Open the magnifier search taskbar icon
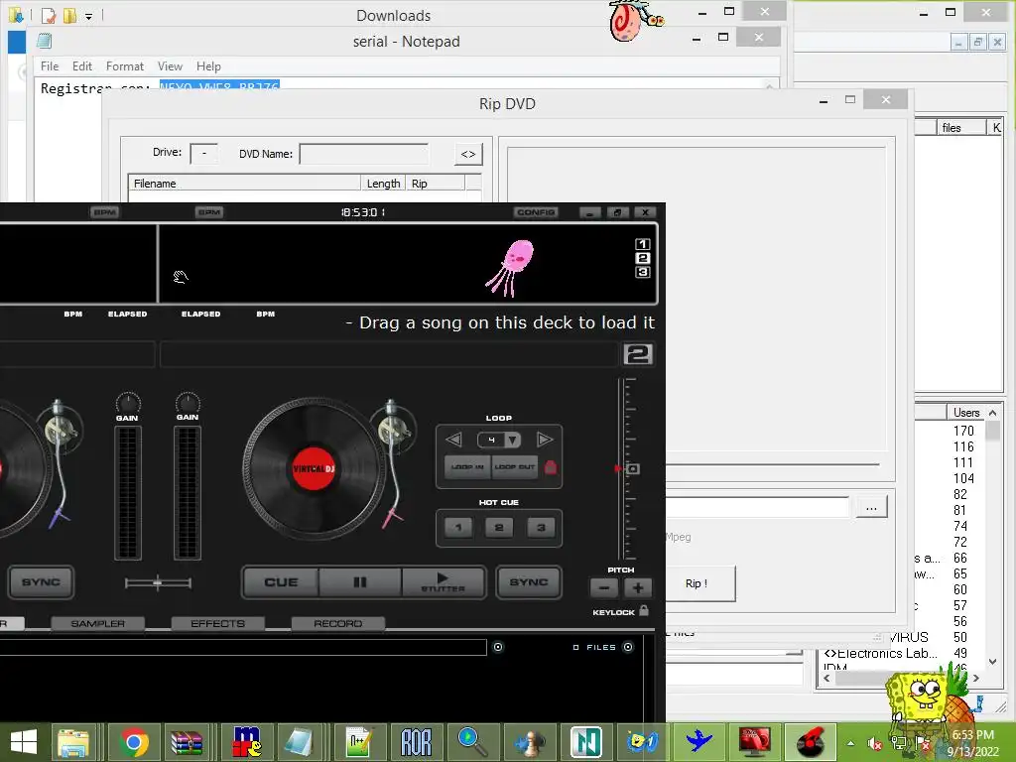The image size is (1016, 762). tap(472, 742)
